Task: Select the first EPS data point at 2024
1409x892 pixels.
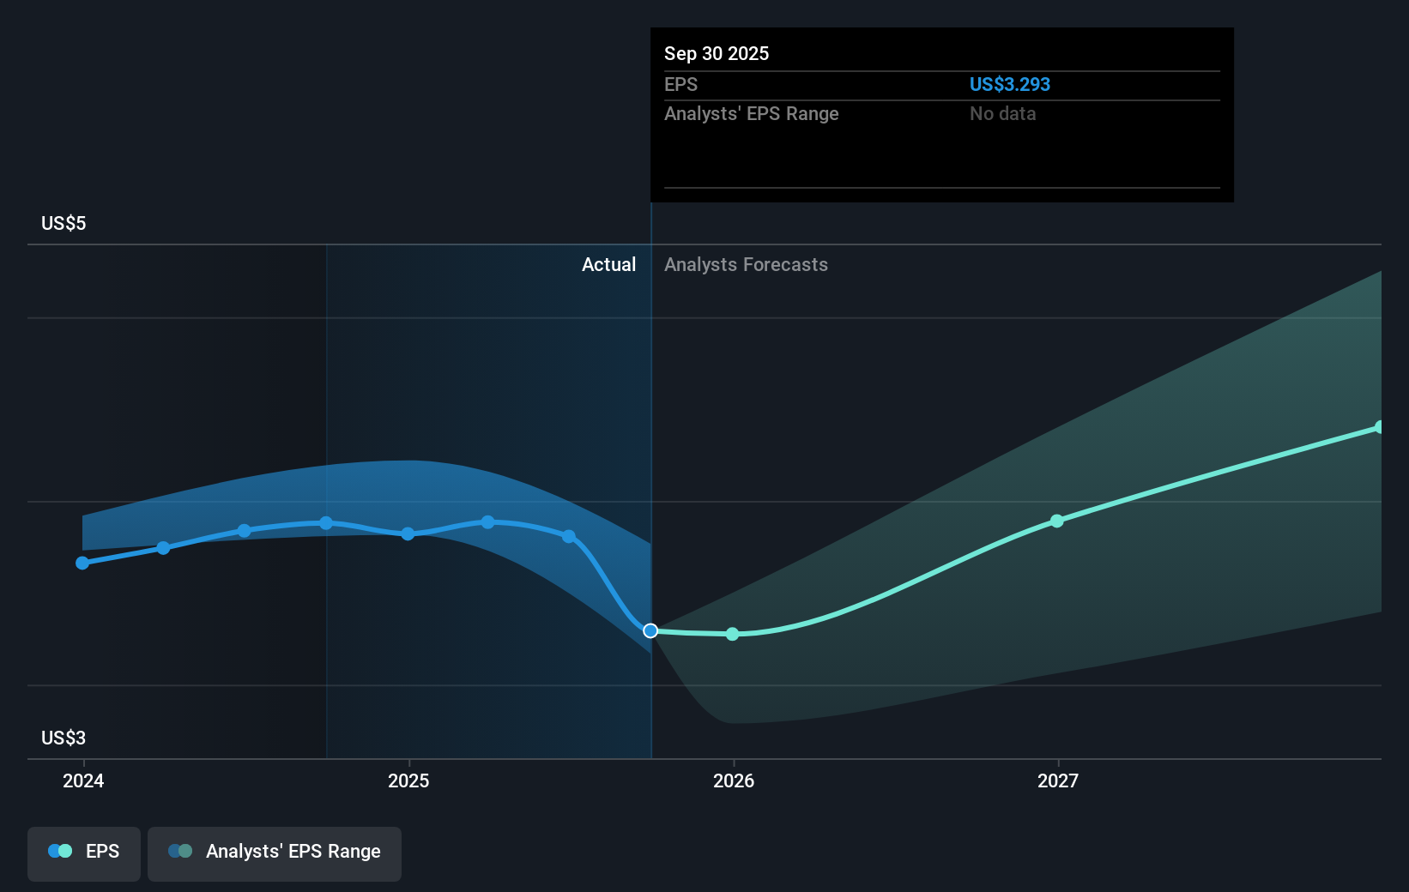Action: point(82,563)
